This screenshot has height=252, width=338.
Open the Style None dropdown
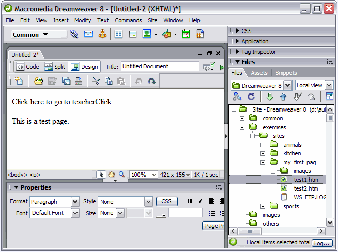point(148,202)
